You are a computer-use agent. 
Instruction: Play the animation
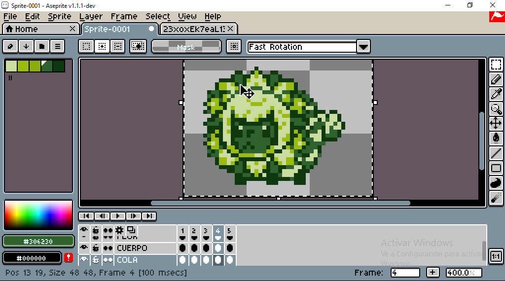point(117,216)
